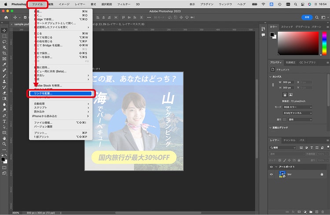Viewport: 330px width, 215px height.
Task: Hide the bnr layer
Action: point(271,174)
